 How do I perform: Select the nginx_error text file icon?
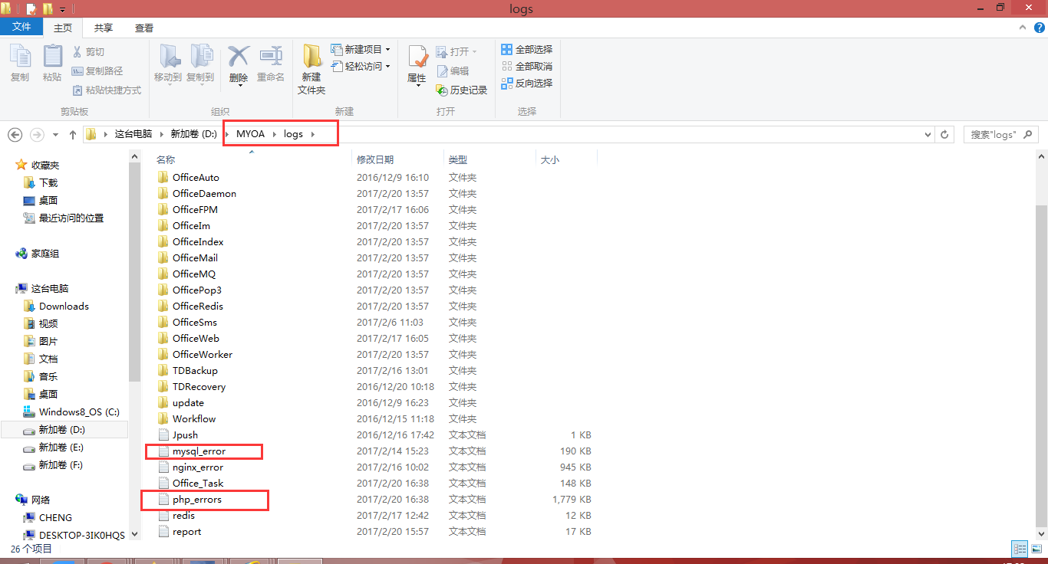click(163, 467)
